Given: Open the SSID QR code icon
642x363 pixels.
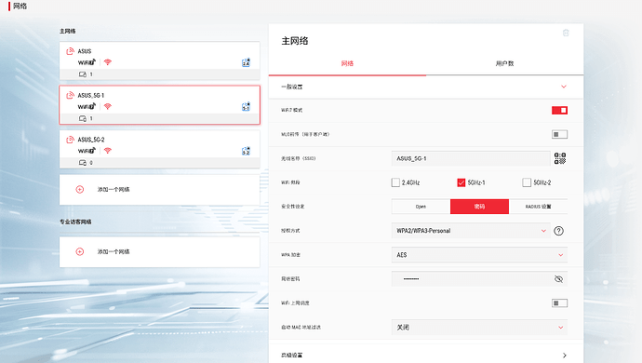Looking at the screenshot, I should click(560, 158).
